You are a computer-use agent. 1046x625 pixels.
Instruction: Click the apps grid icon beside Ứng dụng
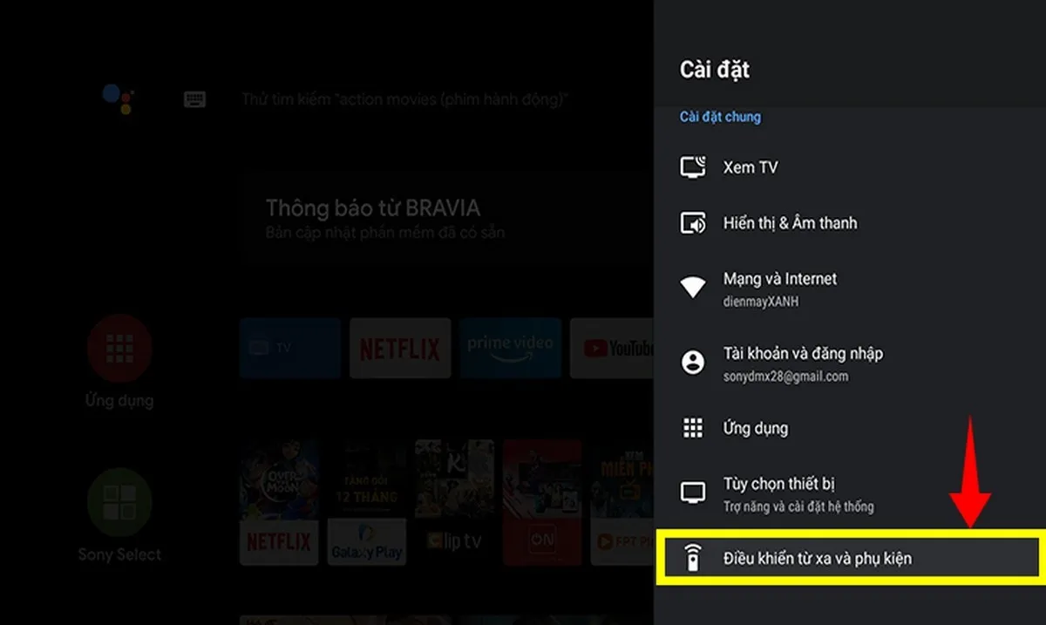click(692, 428)
